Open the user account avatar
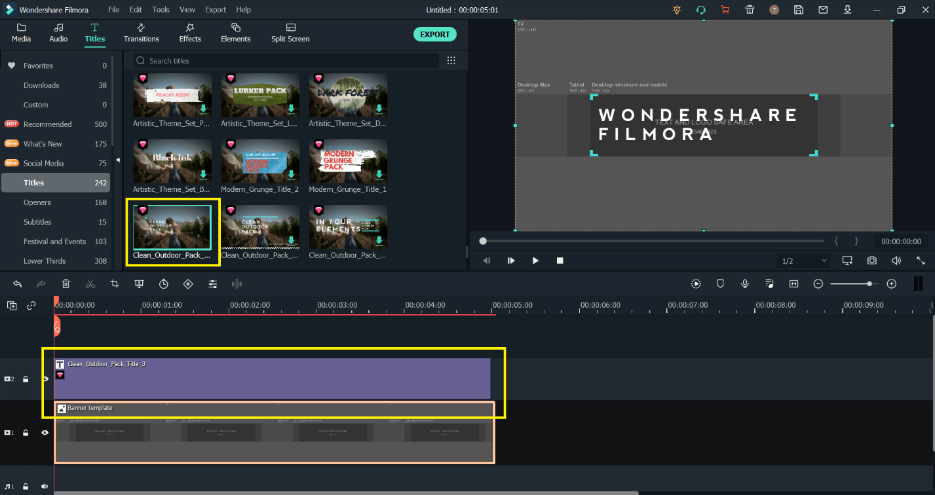Image resolution: width=935 pixels, height=495 pixels. (x=774, y=10)
